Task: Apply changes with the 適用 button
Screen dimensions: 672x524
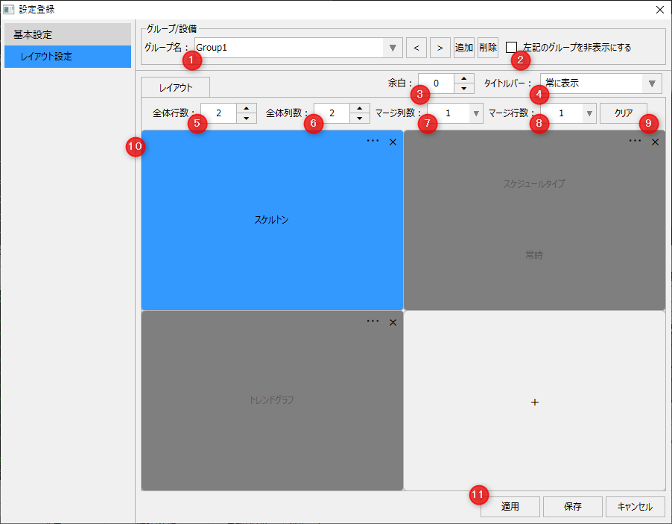Action: pos(510,507)
